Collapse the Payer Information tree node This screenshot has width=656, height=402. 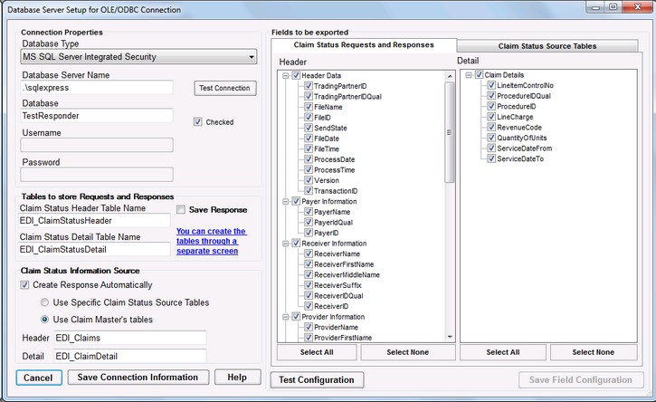pos(286,201)
